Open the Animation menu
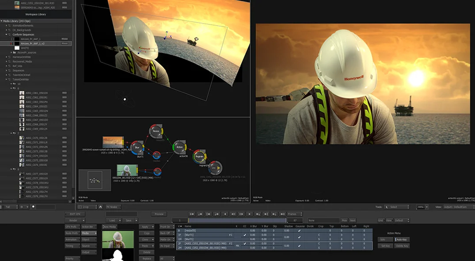The width and height of the screenshot is (475, 261). (x=72, y=239)
